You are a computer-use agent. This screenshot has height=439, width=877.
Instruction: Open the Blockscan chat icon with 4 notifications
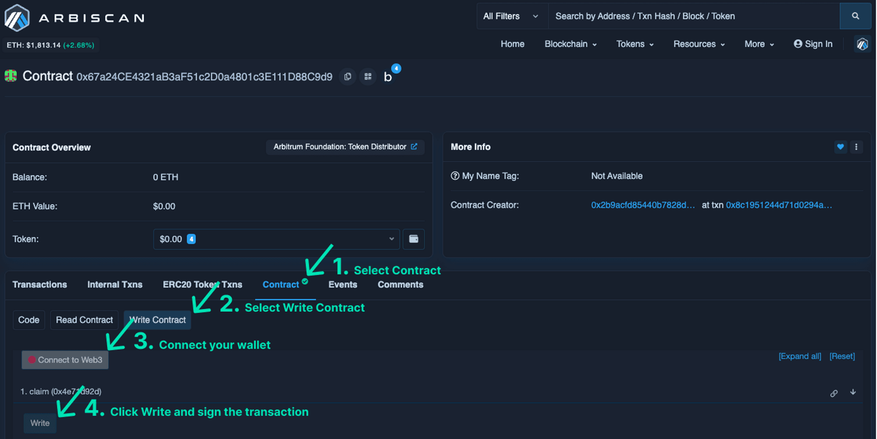pos(388,77)
